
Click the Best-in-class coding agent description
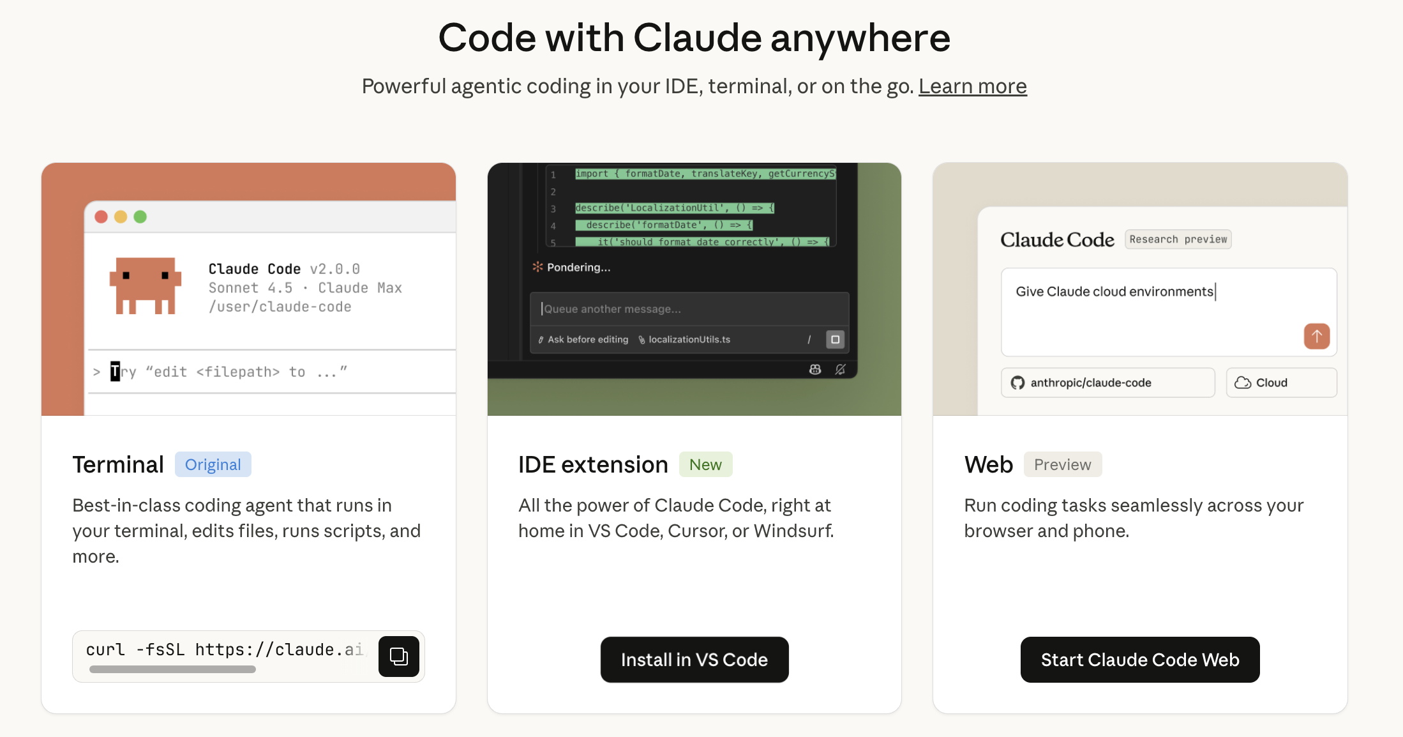tap(246, 531)
